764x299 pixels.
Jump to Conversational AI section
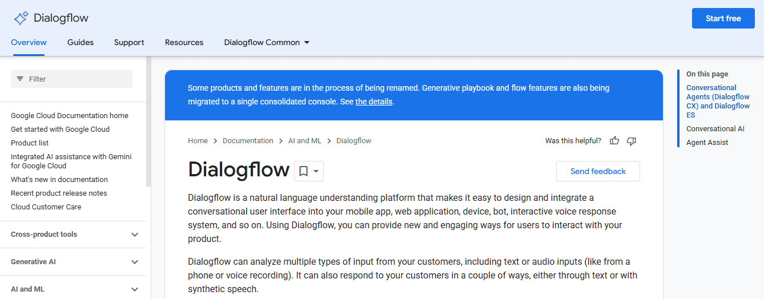coord(715,128)
